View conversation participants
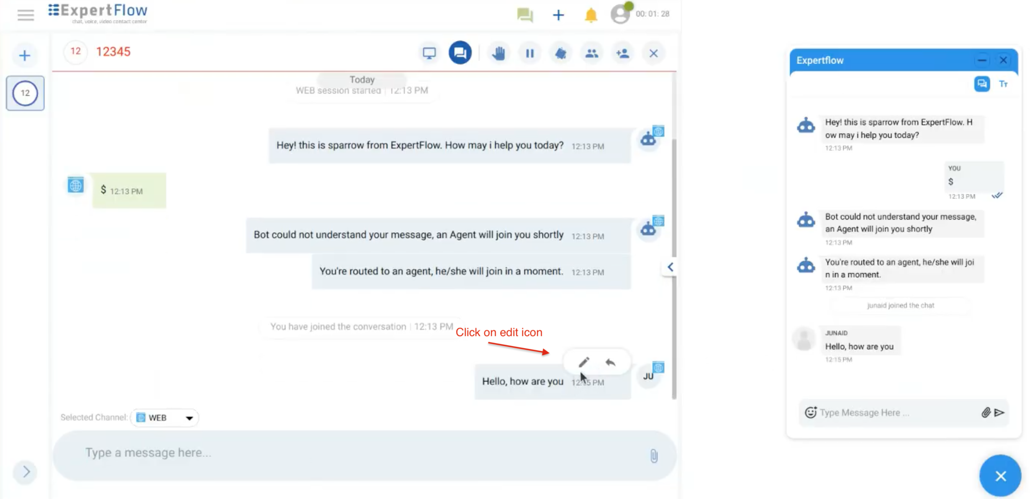This screenshot has width=1030, height=499. pos(591,53)
